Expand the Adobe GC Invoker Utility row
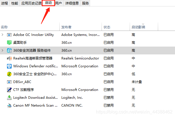The image size is (175, 117). 3,35
